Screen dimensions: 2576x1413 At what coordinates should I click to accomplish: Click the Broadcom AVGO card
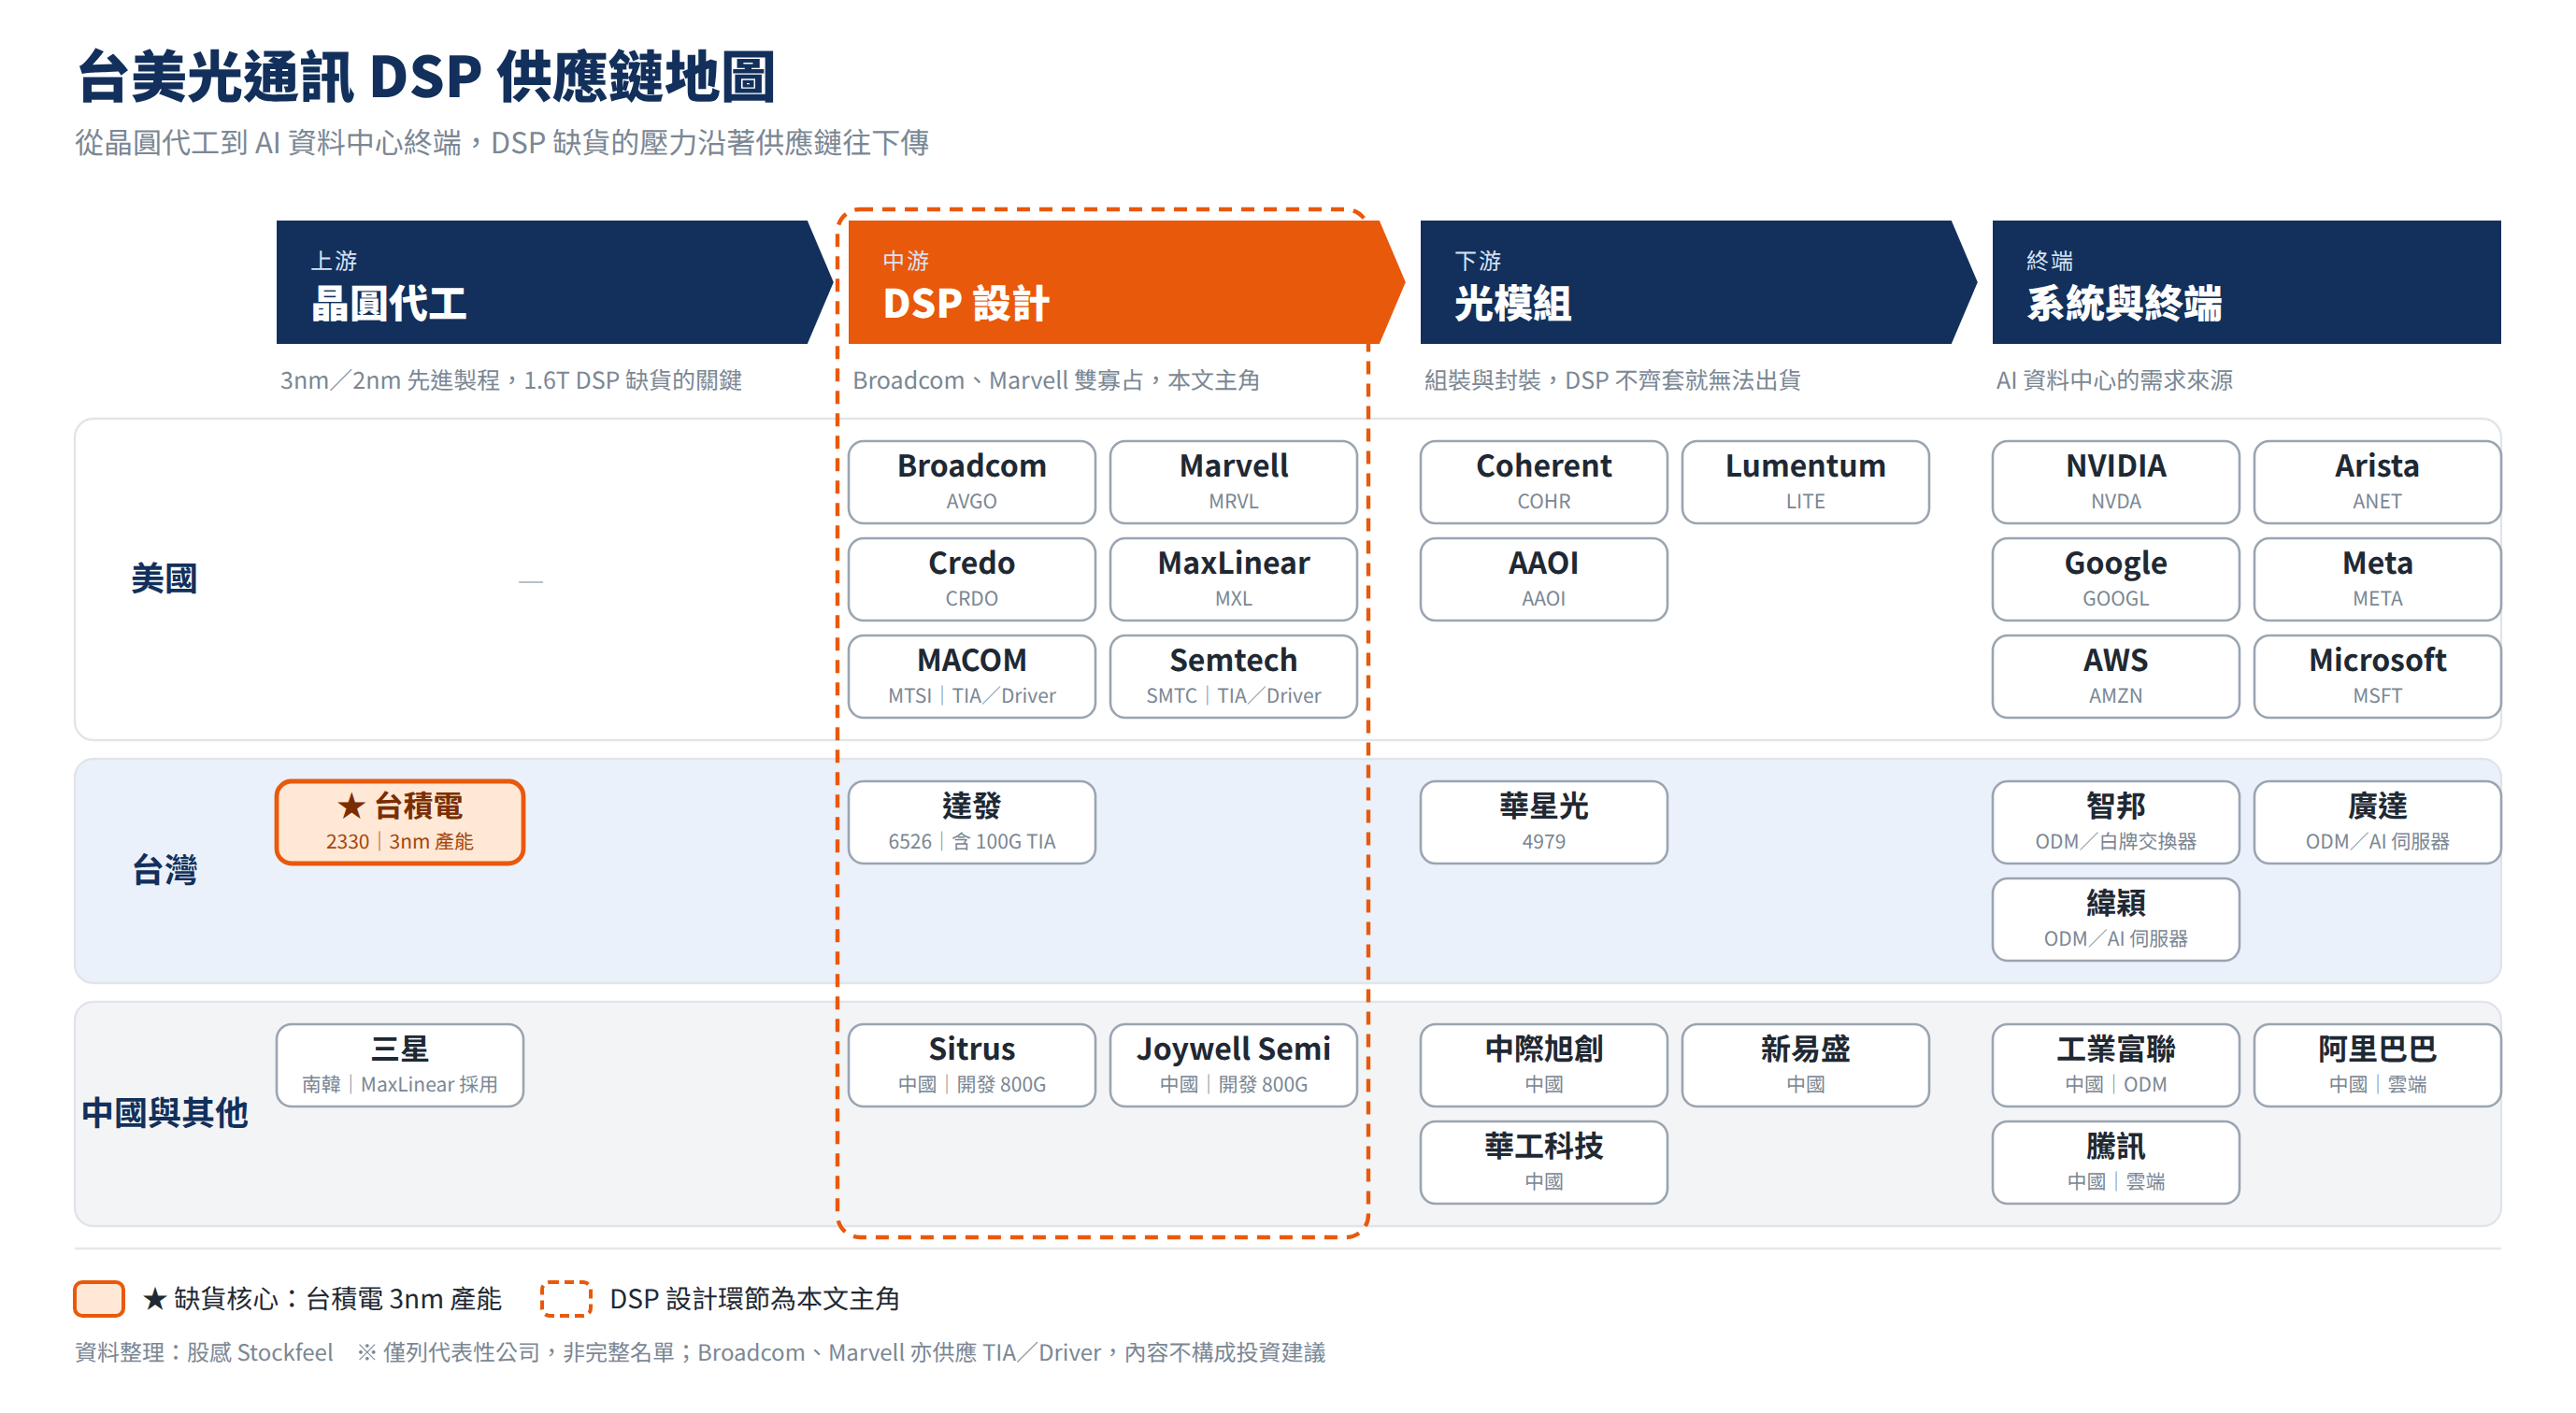point(972,482)
